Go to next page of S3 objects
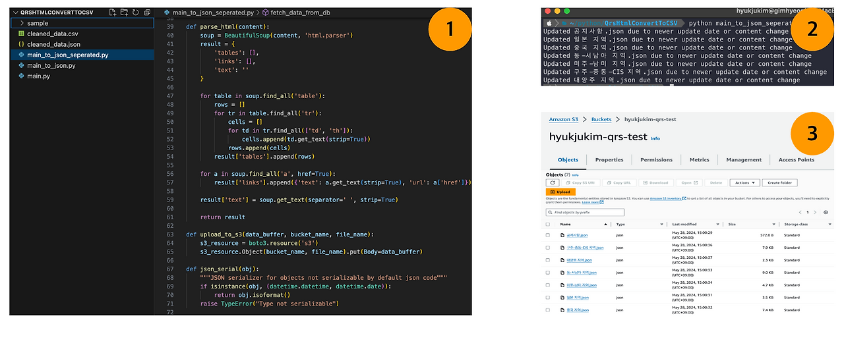Screen dimensions: 844x351 point(815,212)
